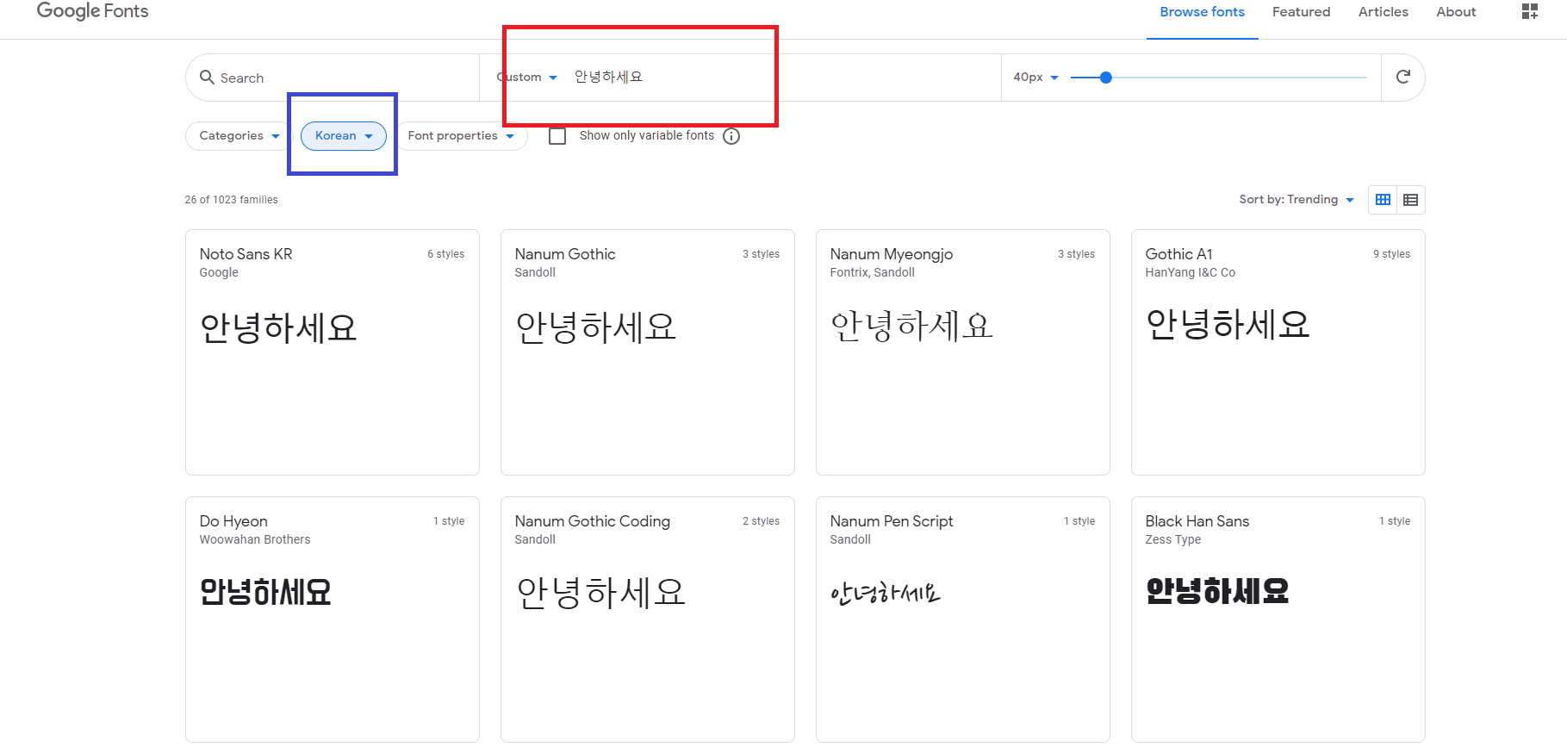1567x747 pixels.
Task: Open variable fonts info icon
Action: pos(731,136)
